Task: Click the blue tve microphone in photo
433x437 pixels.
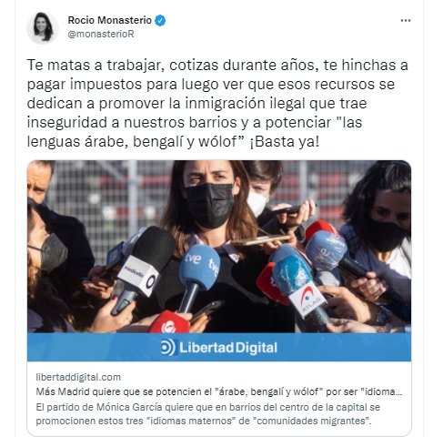Action: point(199,265)
